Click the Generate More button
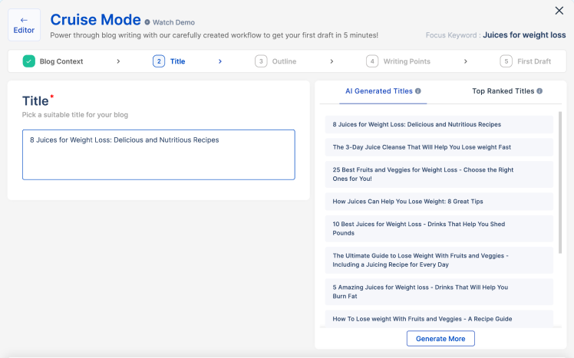 coord(440,338)
